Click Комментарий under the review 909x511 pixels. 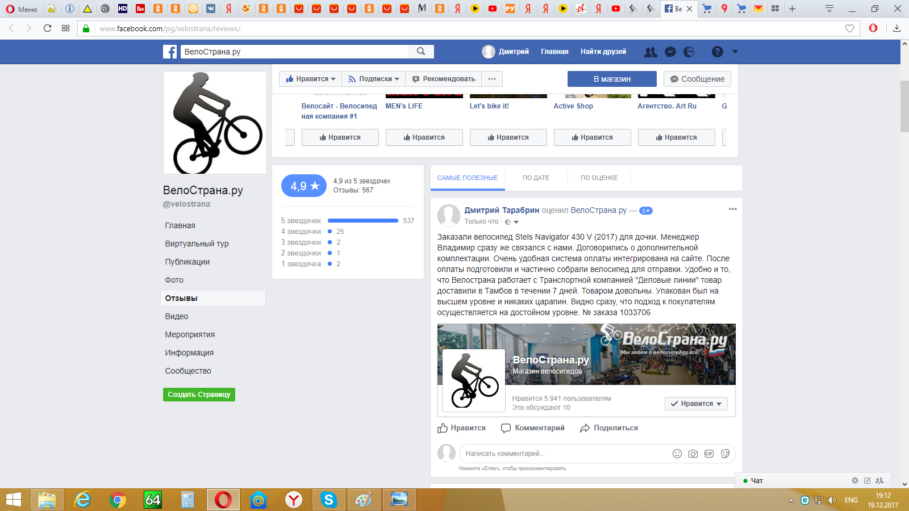coord(533,428)
